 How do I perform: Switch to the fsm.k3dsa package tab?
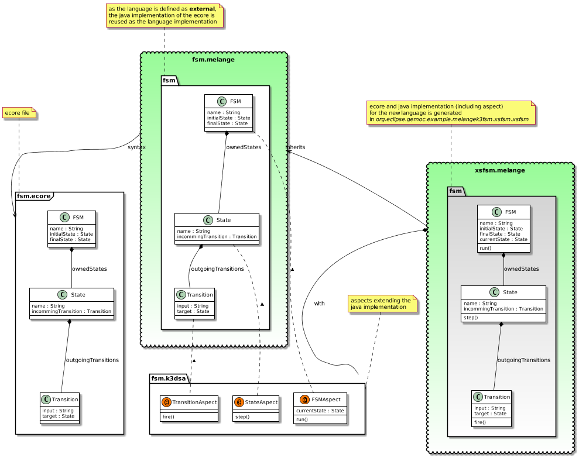pyautogui.click(x=167, y=378)
